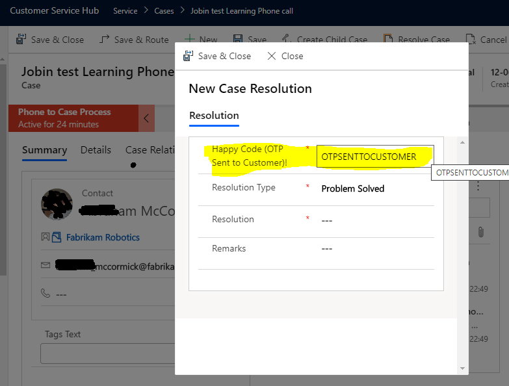Click the Save & Route arrow icon

click(104, 40)
